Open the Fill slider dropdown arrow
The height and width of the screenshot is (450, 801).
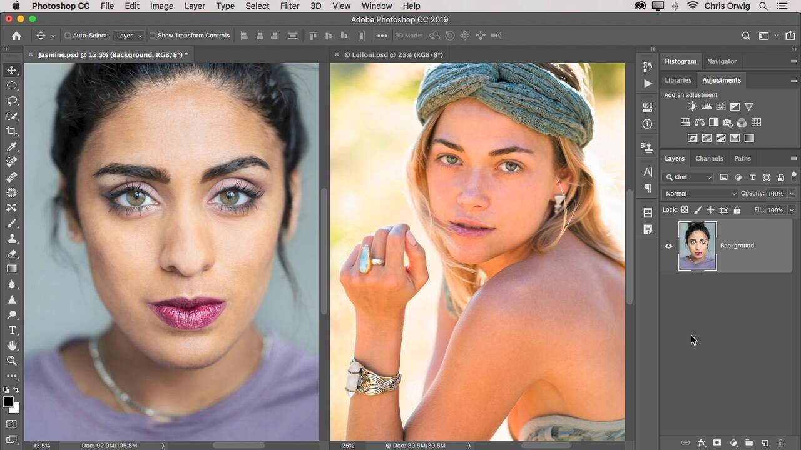(792, 210)
